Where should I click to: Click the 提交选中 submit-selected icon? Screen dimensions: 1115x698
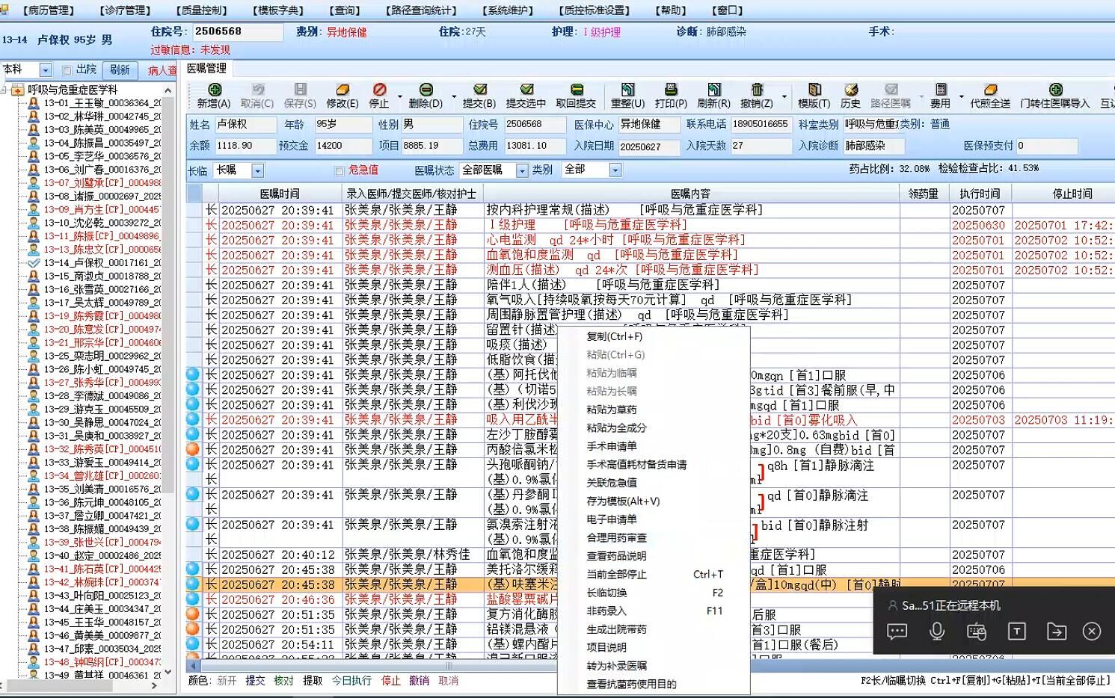tap(526, 90)
